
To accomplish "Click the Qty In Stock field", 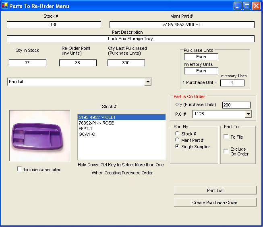I will click(27, 63).
